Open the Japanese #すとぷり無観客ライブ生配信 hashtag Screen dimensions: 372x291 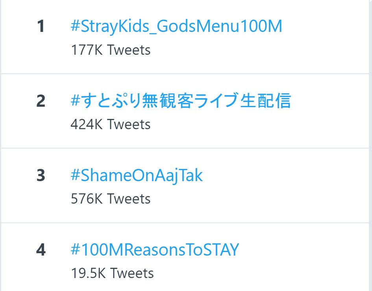(181, 101)
